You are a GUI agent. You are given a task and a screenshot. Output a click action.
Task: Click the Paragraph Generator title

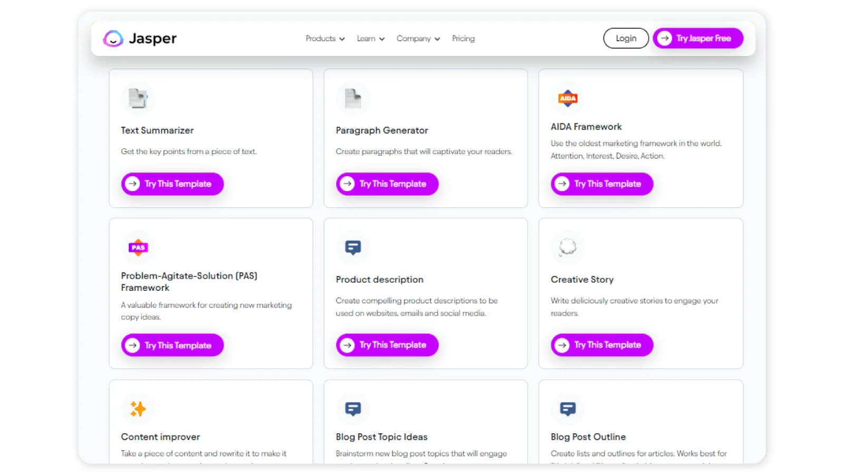pos(382,130)
